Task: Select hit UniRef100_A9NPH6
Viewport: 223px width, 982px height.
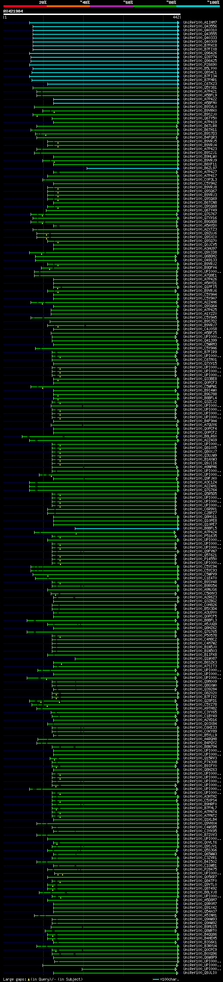Action: click(x=200, y=467)
